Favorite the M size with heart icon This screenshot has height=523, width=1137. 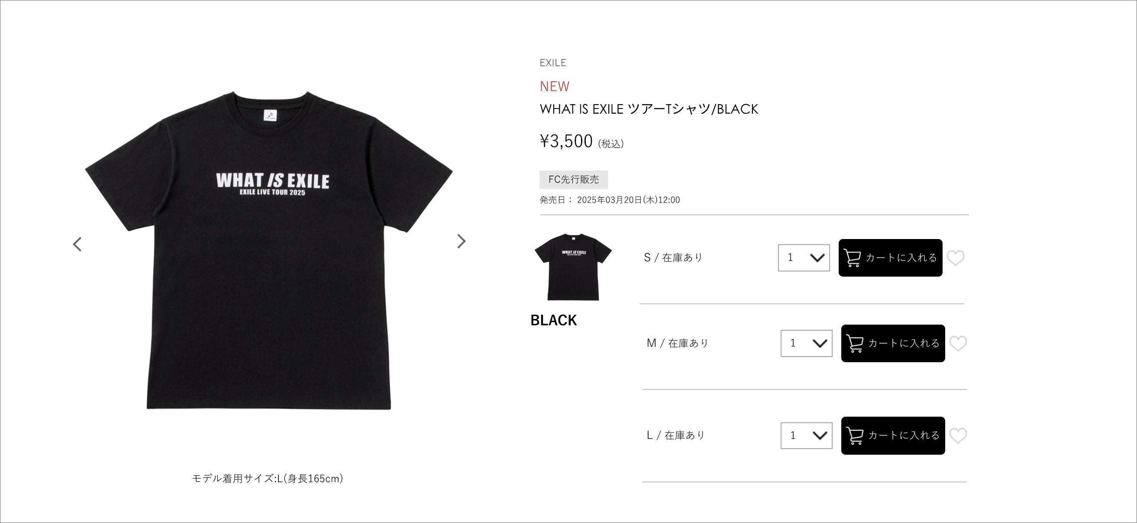(x=958, y=343)
